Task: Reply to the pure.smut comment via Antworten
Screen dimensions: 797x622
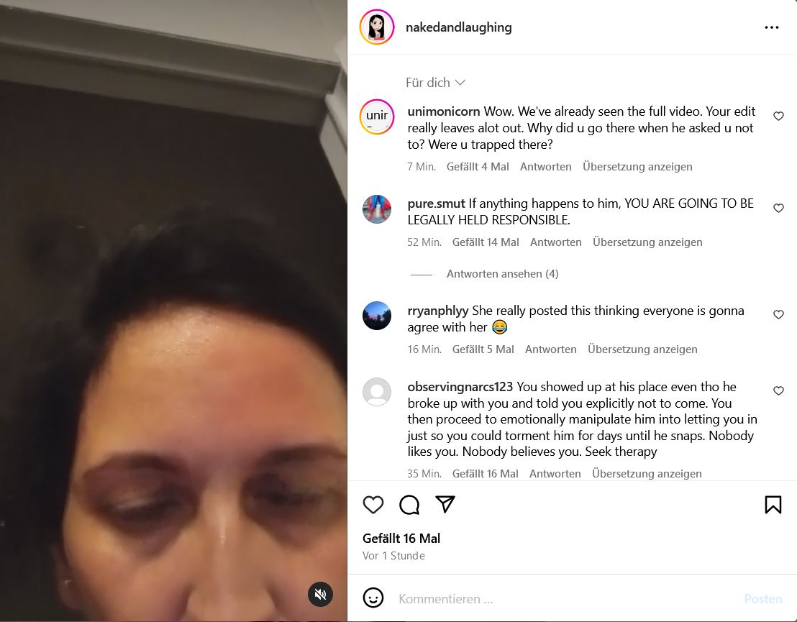Action: click(555, 242)
